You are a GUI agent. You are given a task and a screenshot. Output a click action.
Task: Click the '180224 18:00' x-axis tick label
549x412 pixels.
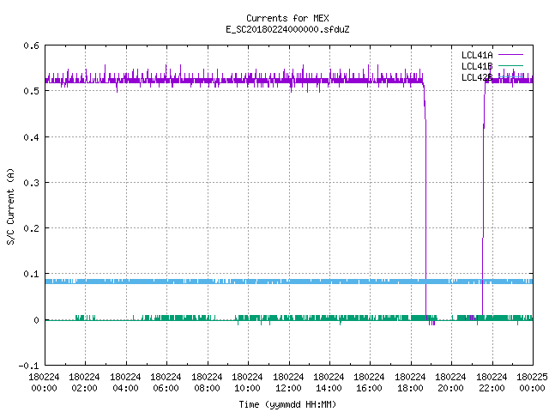(410, 383)
